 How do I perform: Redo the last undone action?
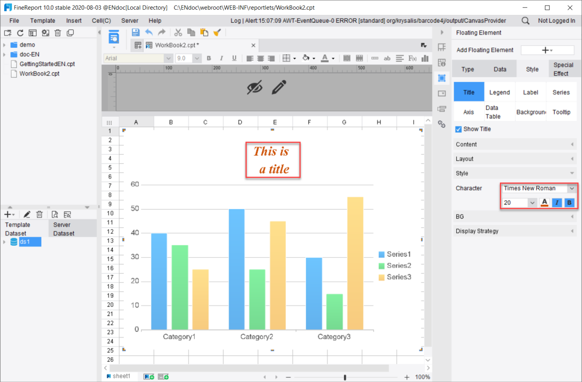pos(161,32)
